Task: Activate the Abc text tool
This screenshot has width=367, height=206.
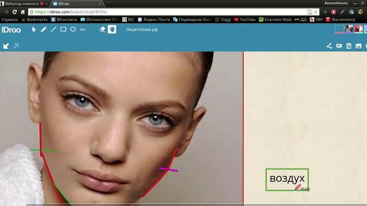Action: [83, 30]
